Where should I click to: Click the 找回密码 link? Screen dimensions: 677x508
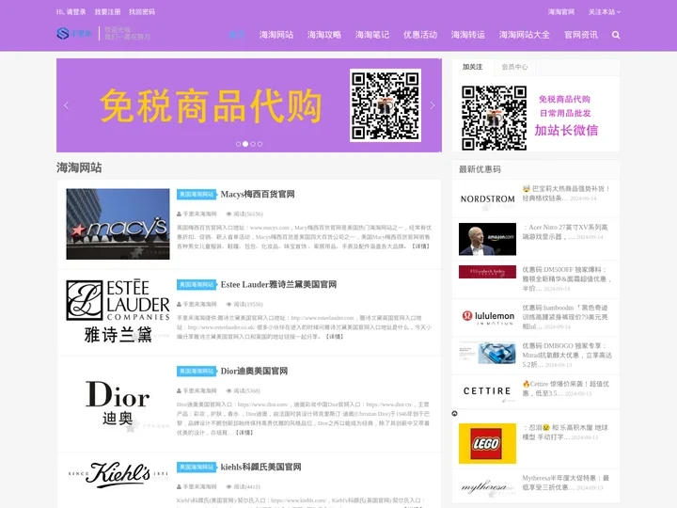(142, 12)
